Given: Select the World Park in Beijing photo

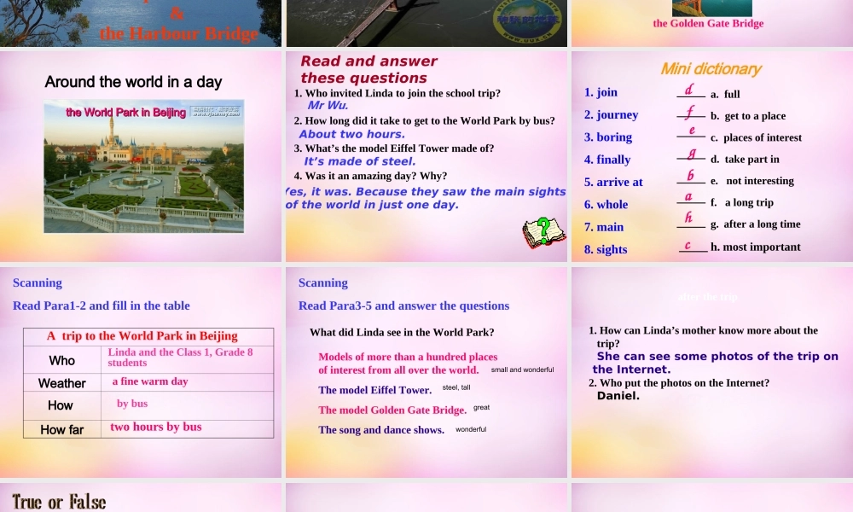Looking at the screenshot, I should 143,166.
